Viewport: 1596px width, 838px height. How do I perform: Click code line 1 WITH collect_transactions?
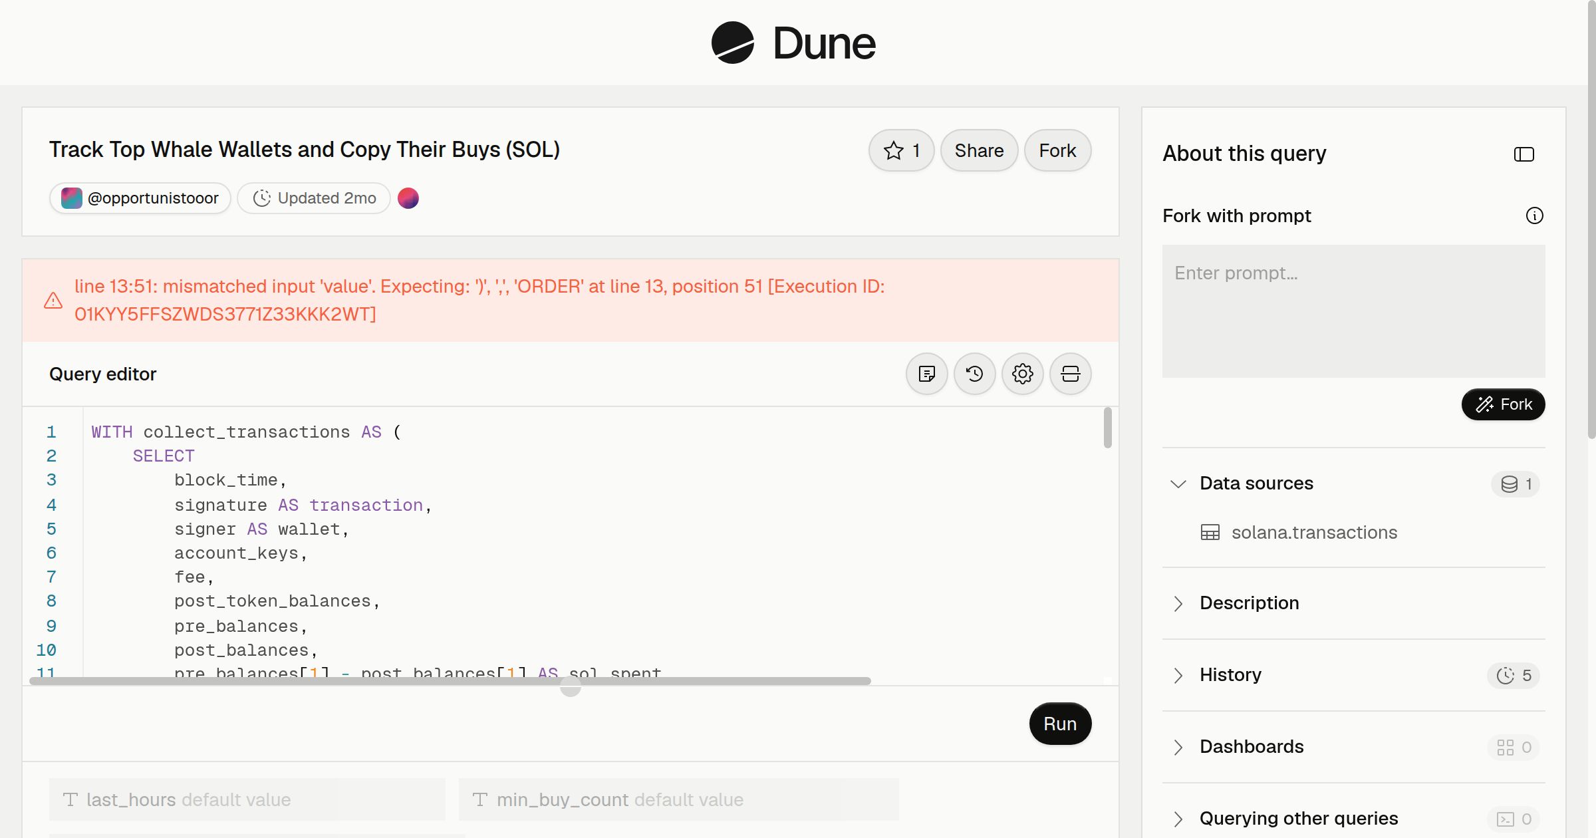[246, 432]
